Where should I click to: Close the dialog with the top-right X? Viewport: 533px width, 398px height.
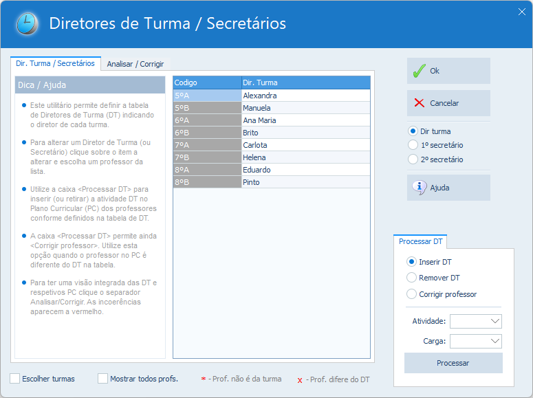521,10
